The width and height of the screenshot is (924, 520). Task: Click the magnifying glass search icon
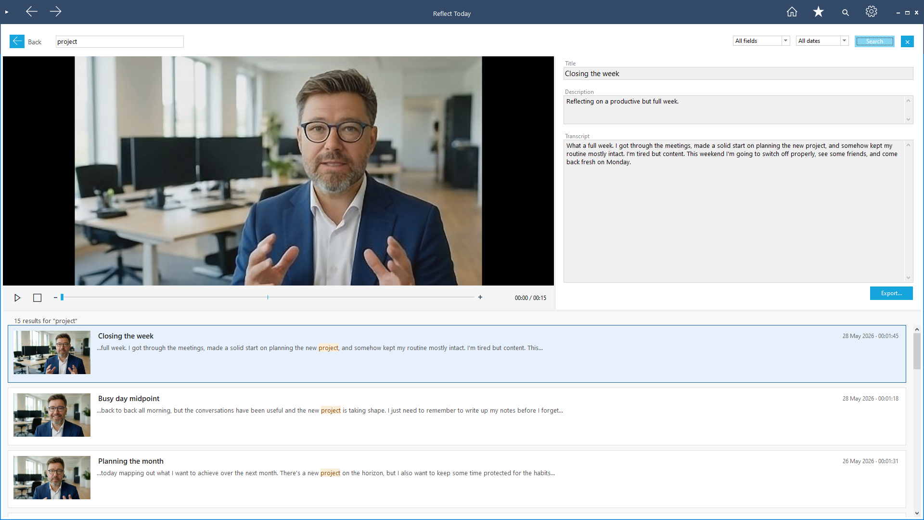845,13
